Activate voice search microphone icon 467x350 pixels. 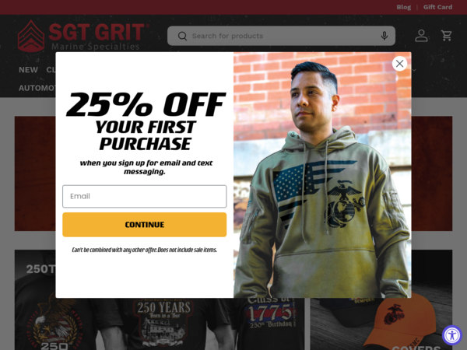pyautogui.click(x=384, y=36)
